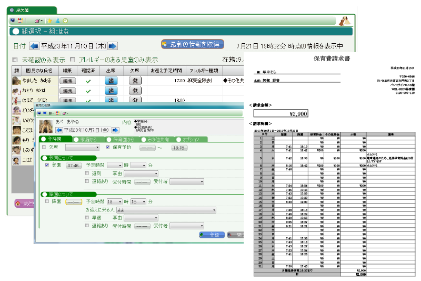Click the green confirmed checkmark for やました かおる
Image resolution: width=421 pixels, height=281 pixels.
pos(88,81)
